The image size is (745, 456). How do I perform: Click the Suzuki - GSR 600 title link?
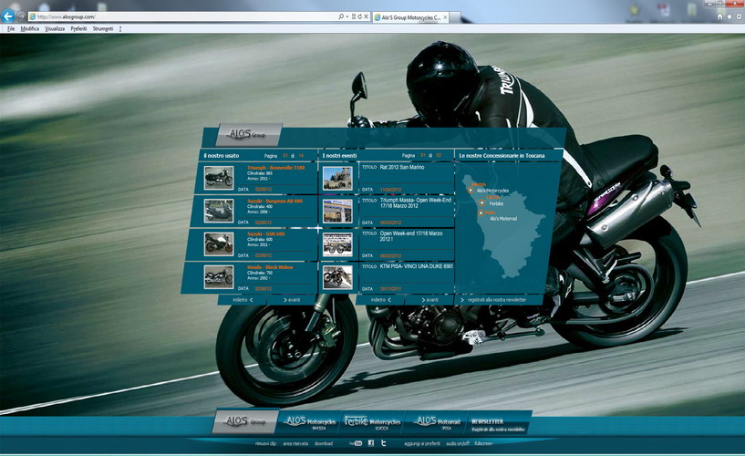tap(266, 234)
